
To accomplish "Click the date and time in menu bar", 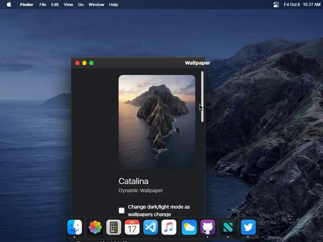I will point(302,4).
